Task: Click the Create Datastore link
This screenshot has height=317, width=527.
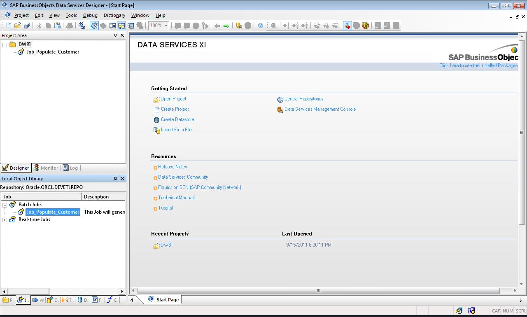Action: (x=177, y=119)
